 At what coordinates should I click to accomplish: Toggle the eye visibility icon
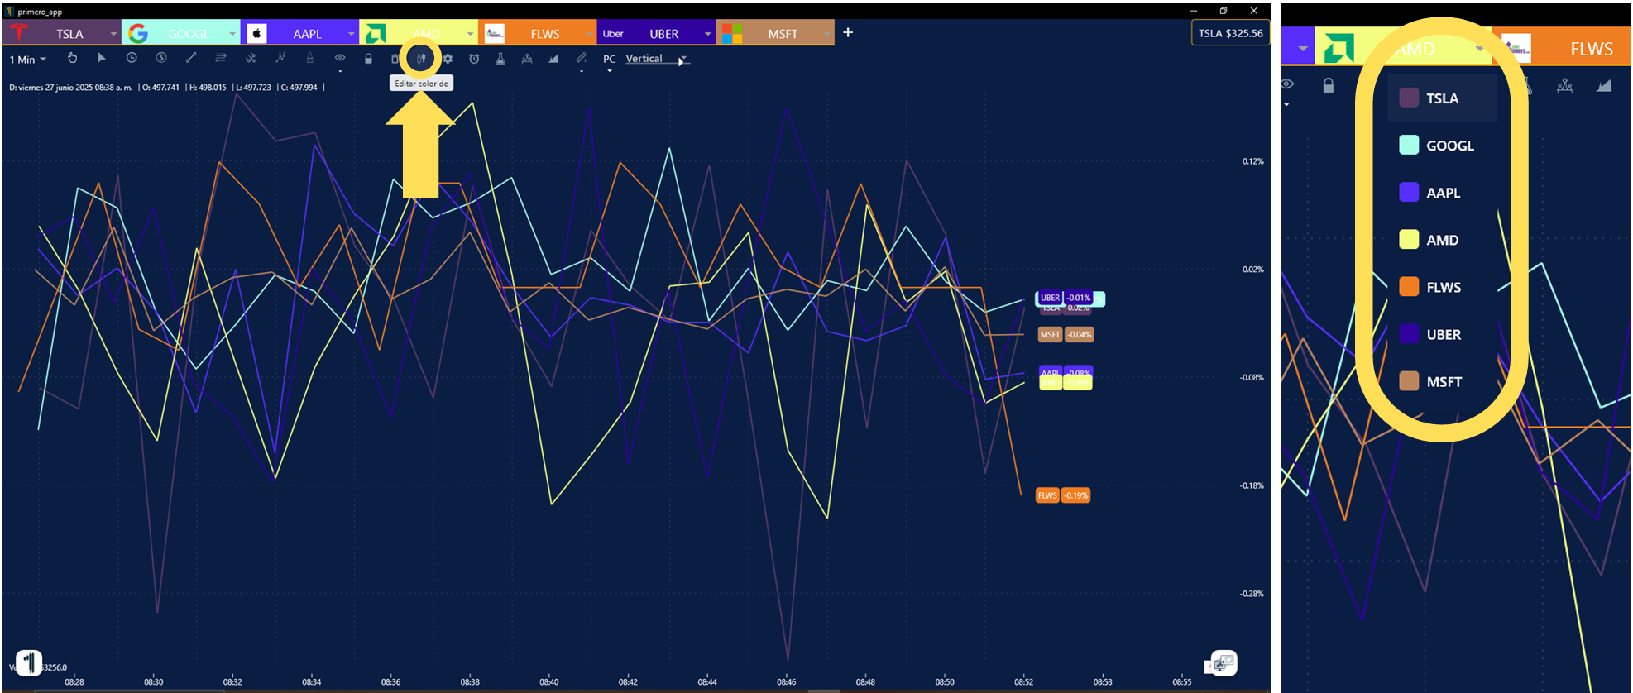(x=340, y=58)
